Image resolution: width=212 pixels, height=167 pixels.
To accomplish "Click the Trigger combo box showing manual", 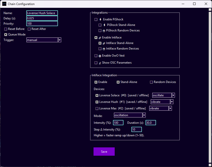I will pos(42,40).
